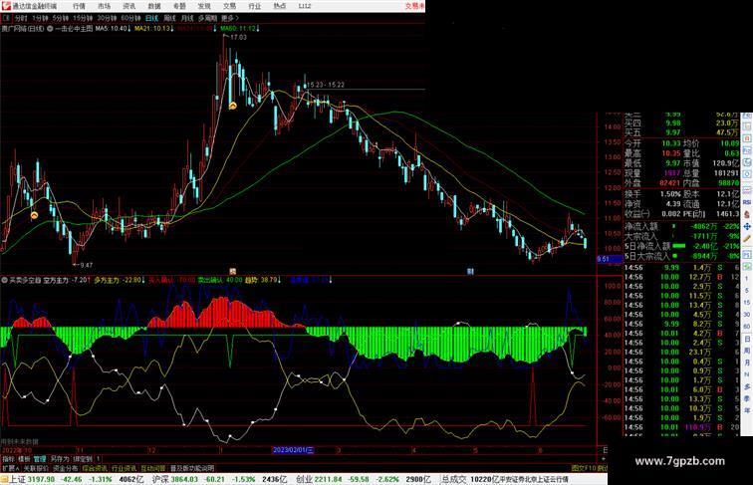Select the 多周期 multi-period view
753x485 pixels.
(x=207, y=18)
